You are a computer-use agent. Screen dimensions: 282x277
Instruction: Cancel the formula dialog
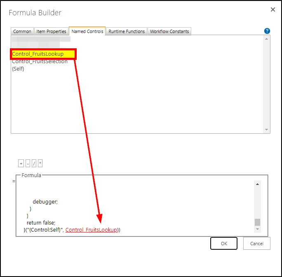256,244
